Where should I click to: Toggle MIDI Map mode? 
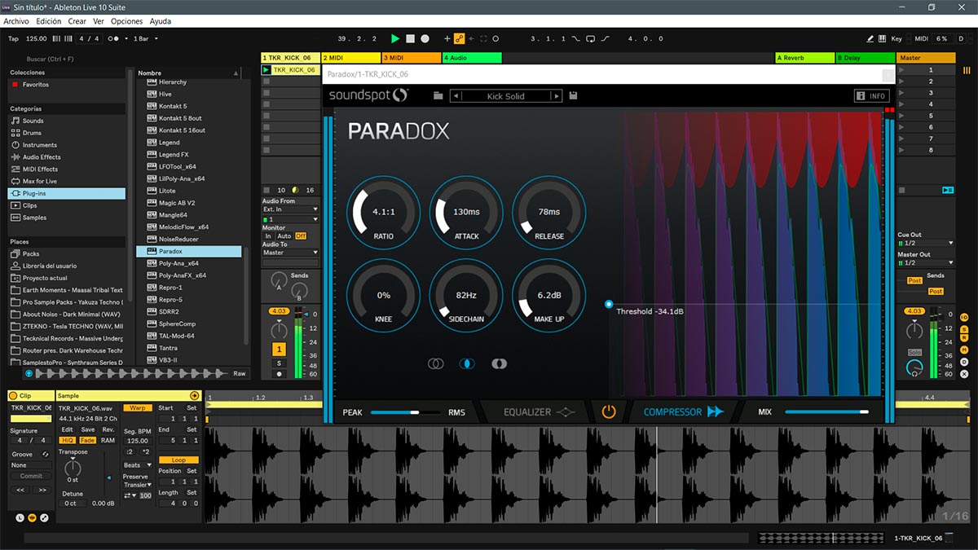(x=921, y=38)
